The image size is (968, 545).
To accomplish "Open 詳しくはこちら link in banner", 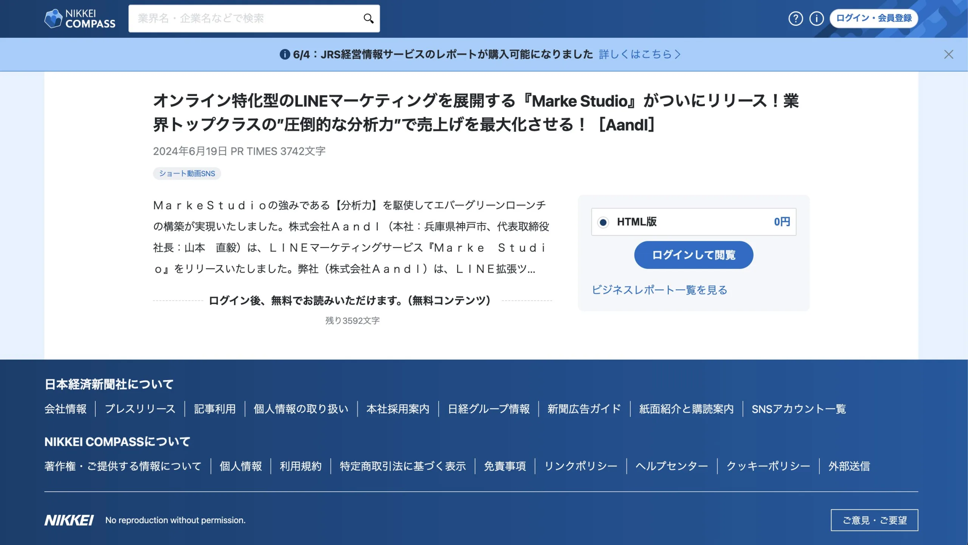I will (640, 54).
